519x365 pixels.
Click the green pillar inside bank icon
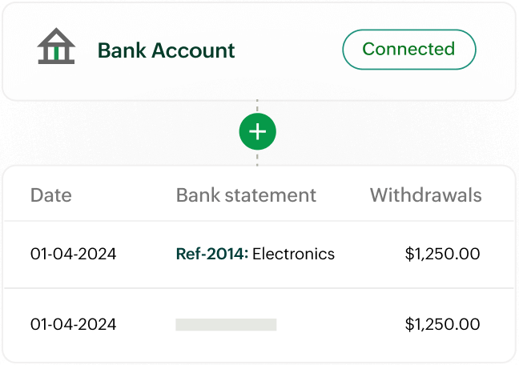pos(56,52)
